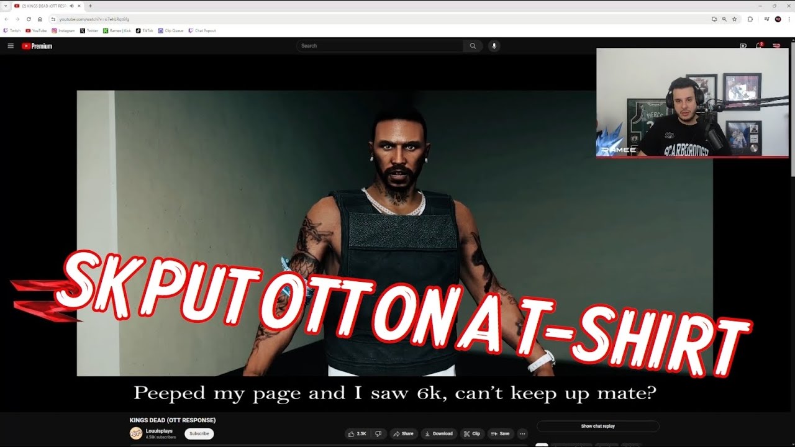Open the YouTube hamburger guide menu
The width and height of the screenshot is (795, 447).
click(11, 46)
